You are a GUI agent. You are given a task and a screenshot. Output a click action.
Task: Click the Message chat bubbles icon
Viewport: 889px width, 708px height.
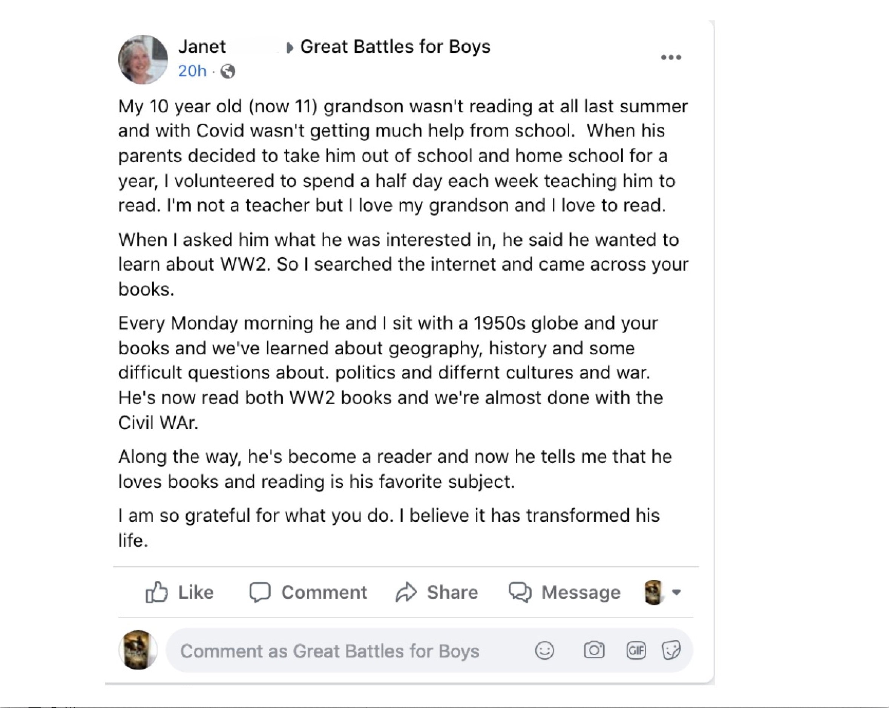(x=520, y=593)
